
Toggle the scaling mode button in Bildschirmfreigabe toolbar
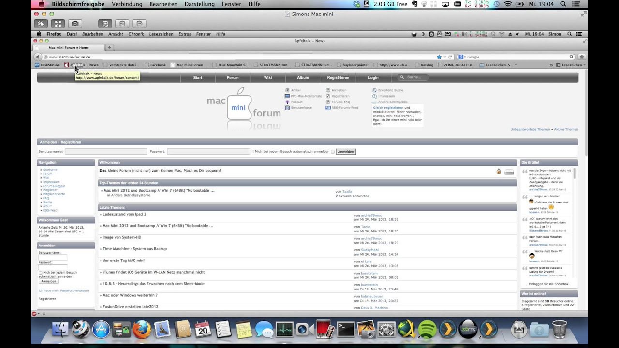coord(58,23)
